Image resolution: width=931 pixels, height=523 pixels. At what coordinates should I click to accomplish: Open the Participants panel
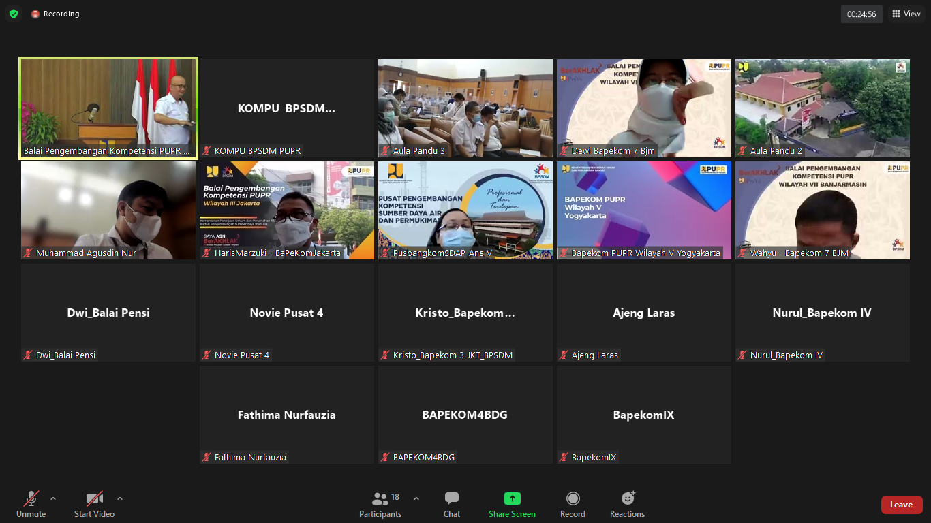(380, 505)
